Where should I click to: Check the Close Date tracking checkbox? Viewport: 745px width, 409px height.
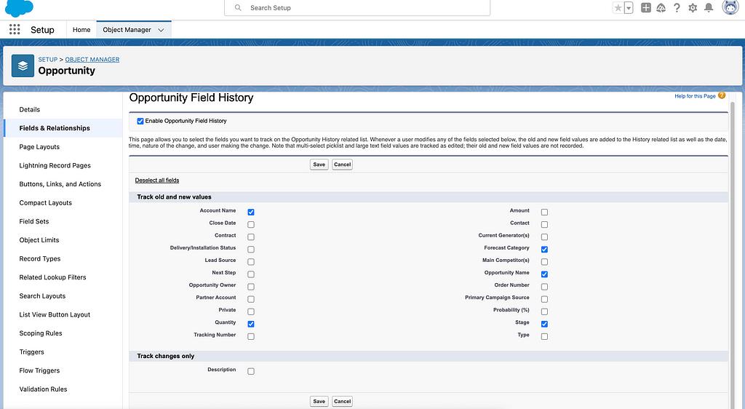click(251, 224)
